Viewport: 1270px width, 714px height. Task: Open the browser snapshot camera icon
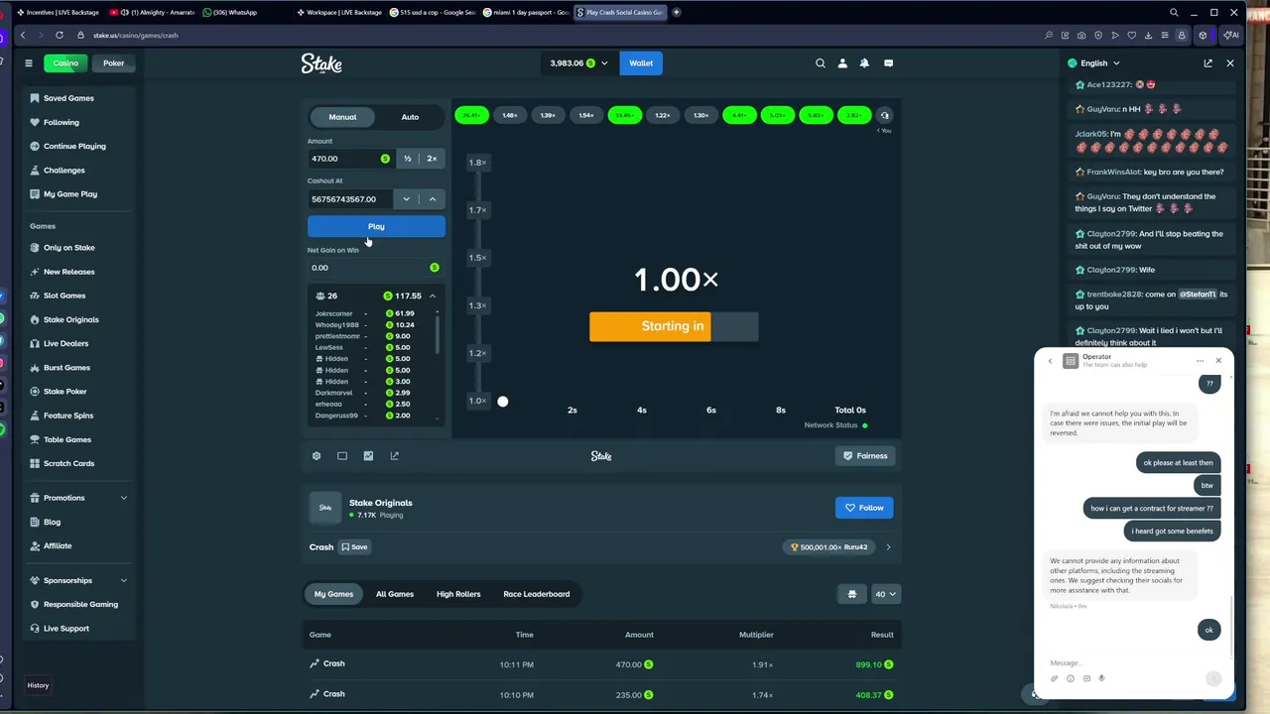click(1081, 36)
